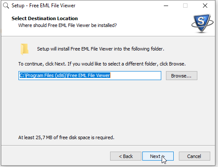Proceed with the Next > button

pyautogui.click(x=158, y=156)
